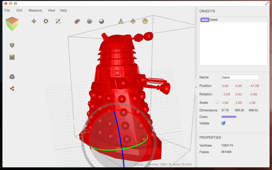Click the Google Drive icon

(x=12, y=77)
